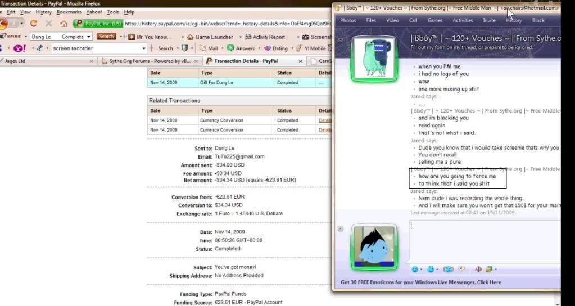Click the pencil icon on Yahoo toolbar

(x=39, y=48)
